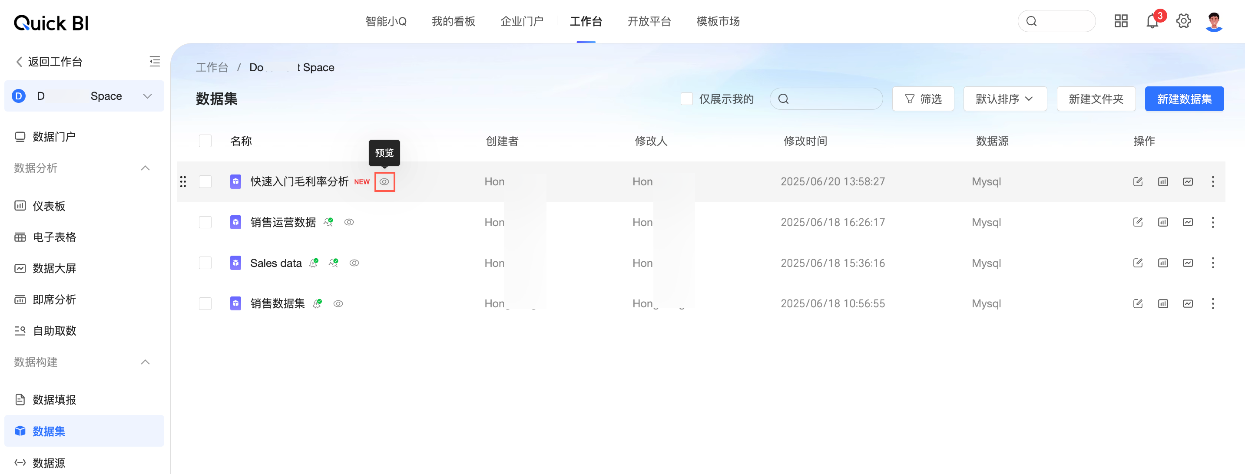Collapse the 数据分析 sidebar section

tap(145, 168)
